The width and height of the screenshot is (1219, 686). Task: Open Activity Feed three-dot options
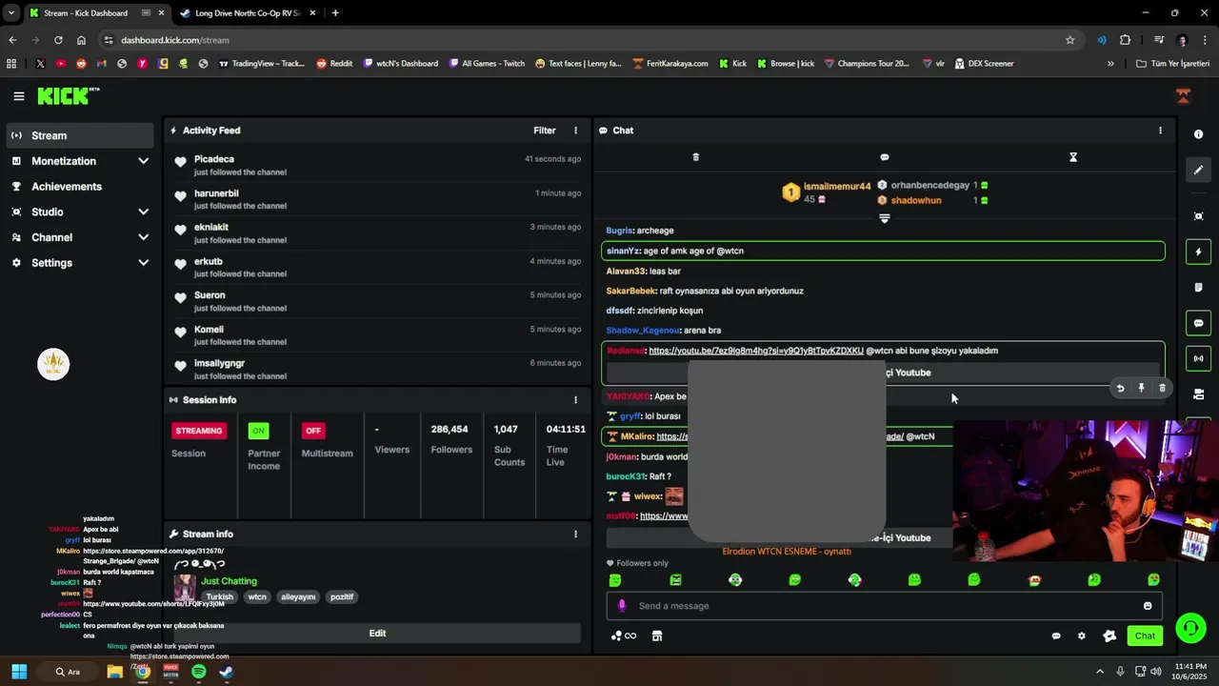point(575,131)
